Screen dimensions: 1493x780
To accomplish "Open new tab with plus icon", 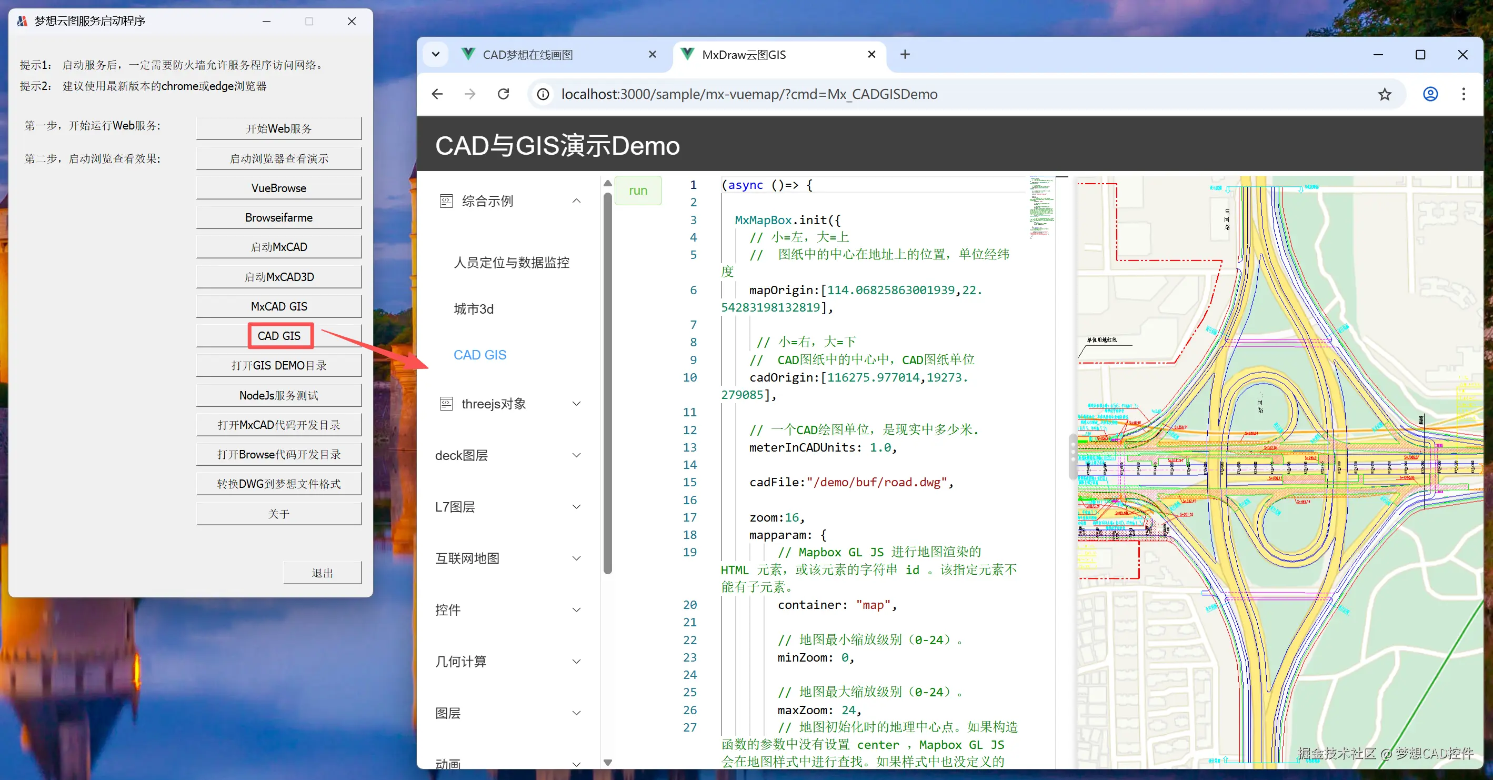I will point(905,54).
